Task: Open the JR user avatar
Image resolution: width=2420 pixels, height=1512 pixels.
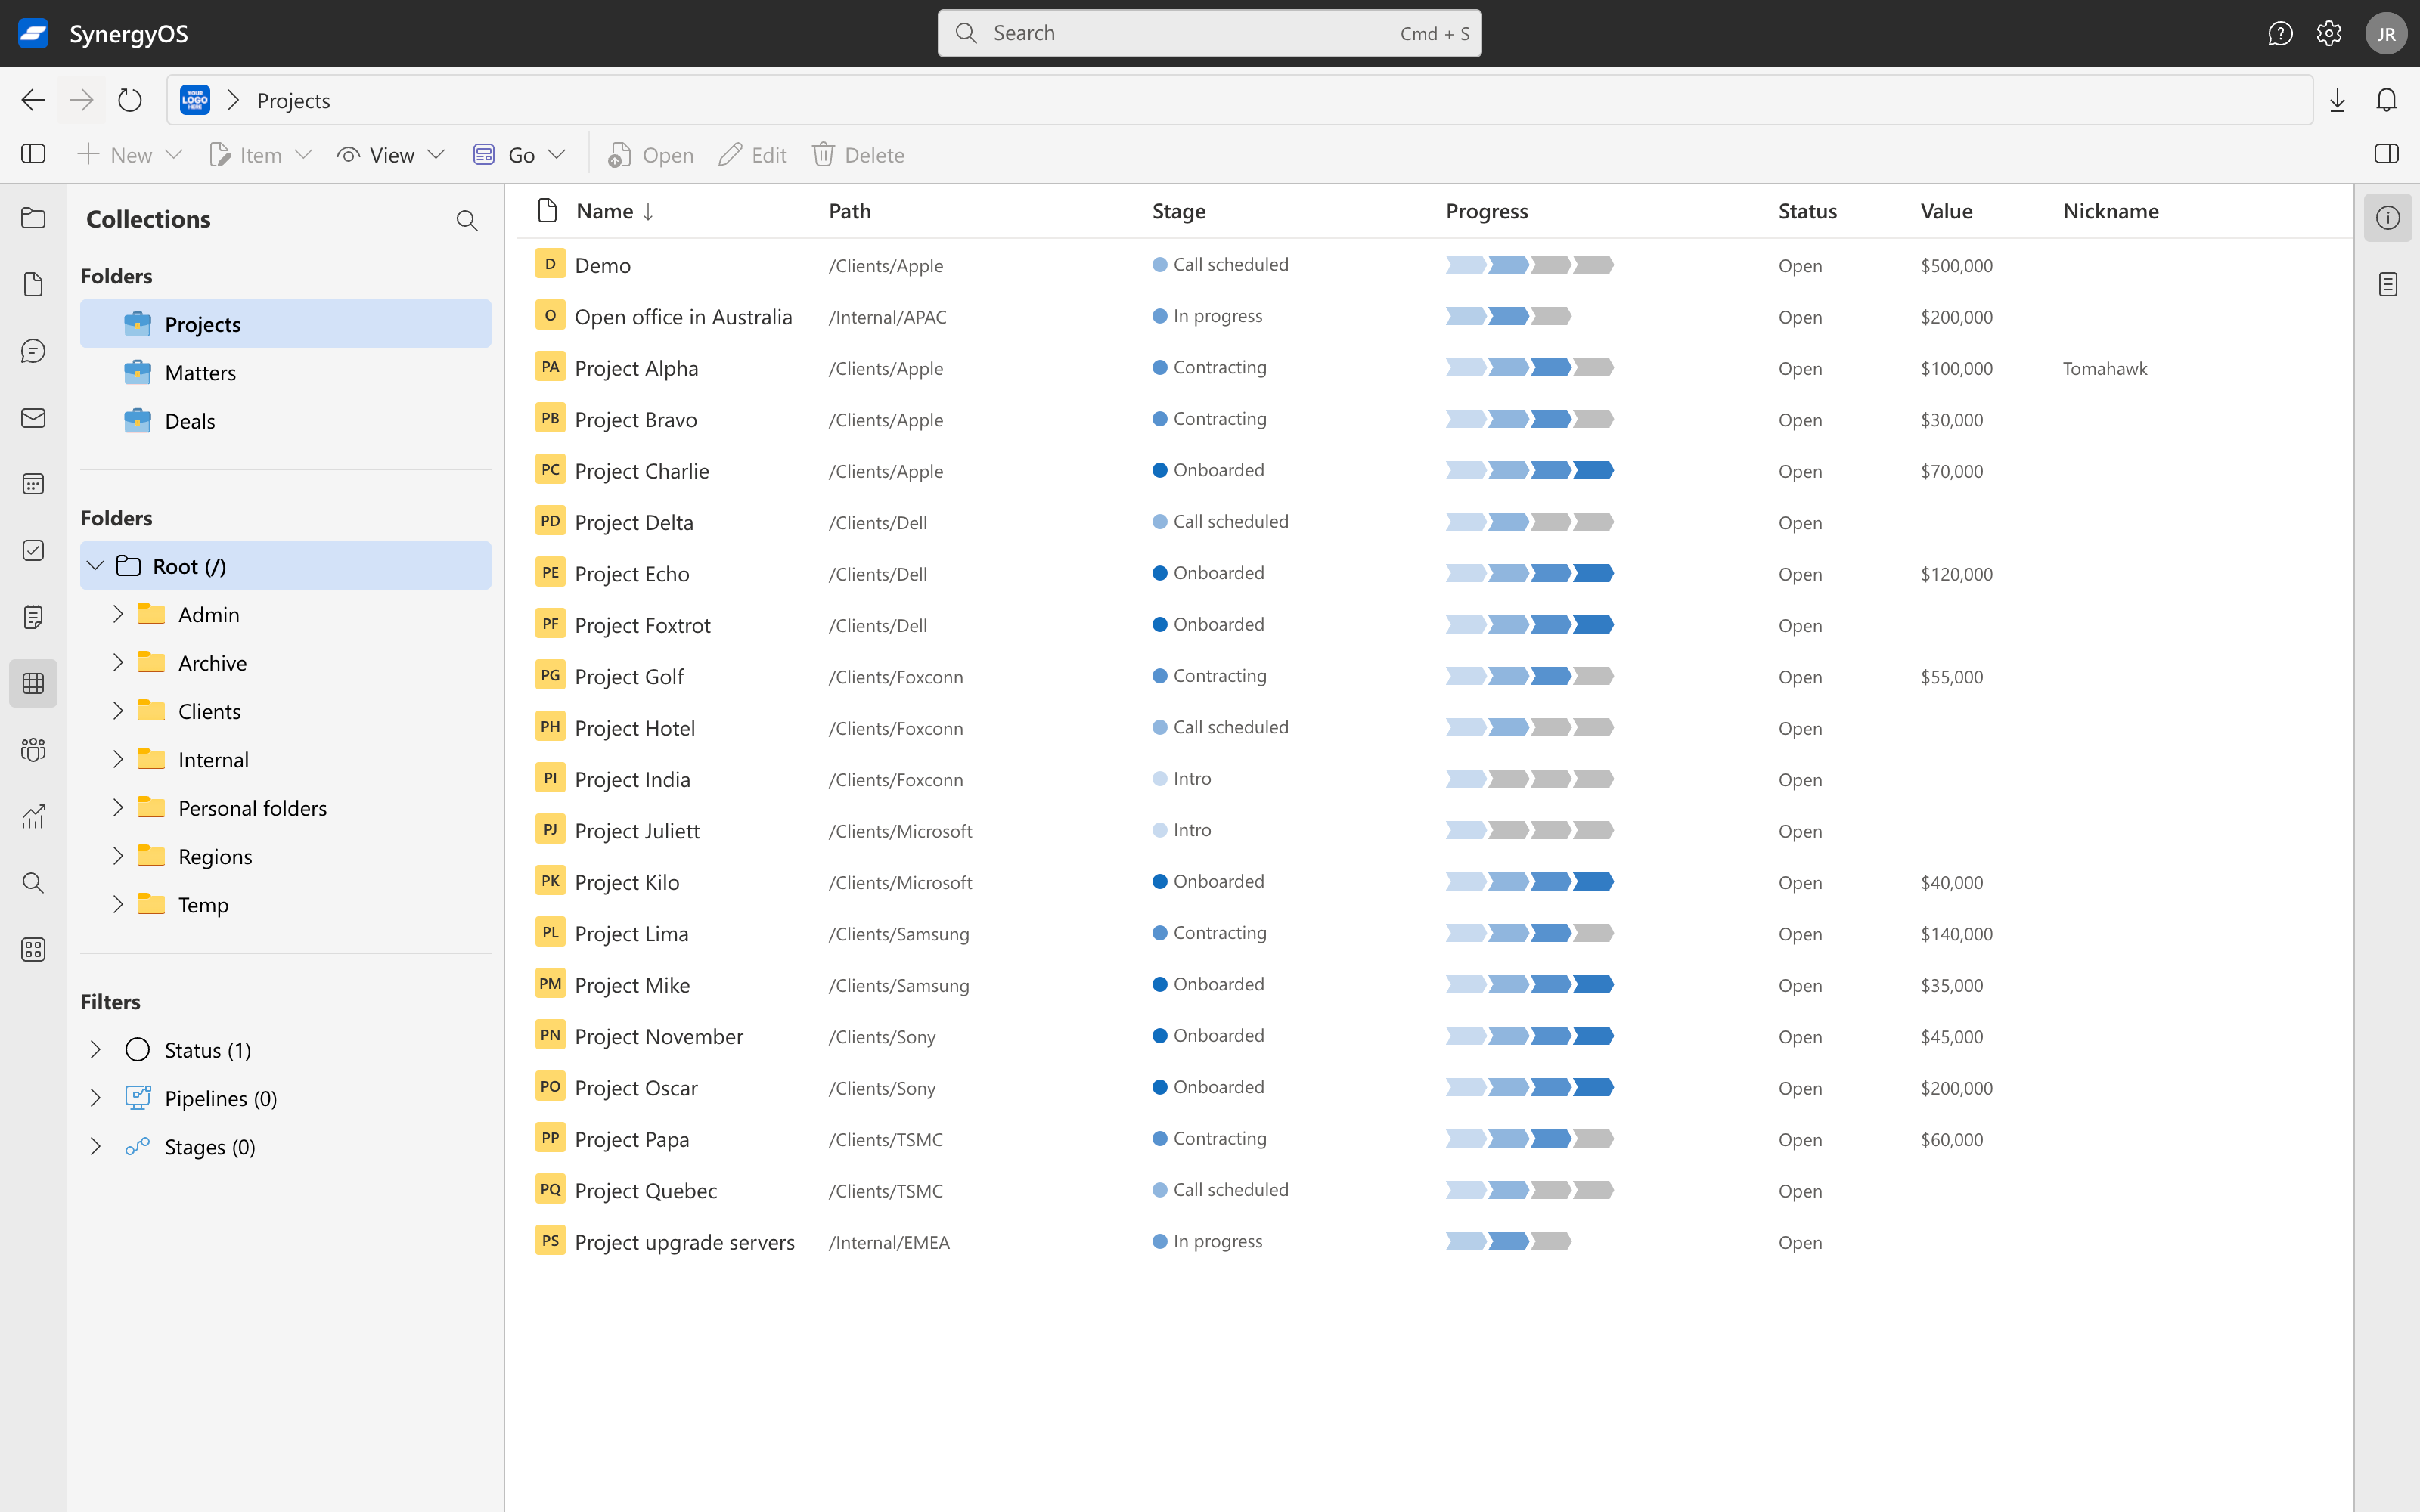Action: pos(2386,33)
